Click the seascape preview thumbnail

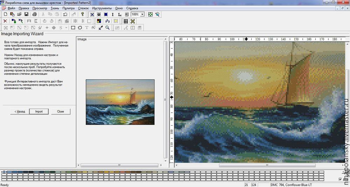120,102
